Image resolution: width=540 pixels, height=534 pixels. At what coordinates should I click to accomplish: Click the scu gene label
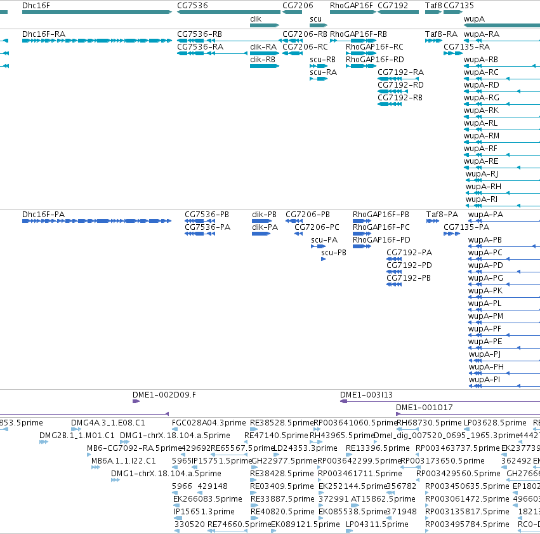pos(315,19)
